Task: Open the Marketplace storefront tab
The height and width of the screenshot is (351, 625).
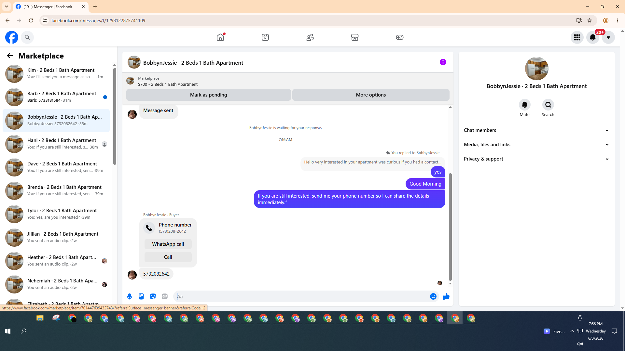Action: point(355,37)
